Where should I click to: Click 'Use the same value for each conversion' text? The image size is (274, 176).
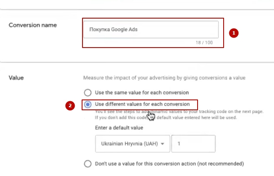click(142, 93)
